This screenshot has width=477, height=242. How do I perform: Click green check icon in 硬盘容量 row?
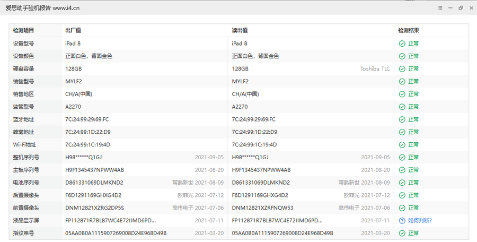point(402,69)
